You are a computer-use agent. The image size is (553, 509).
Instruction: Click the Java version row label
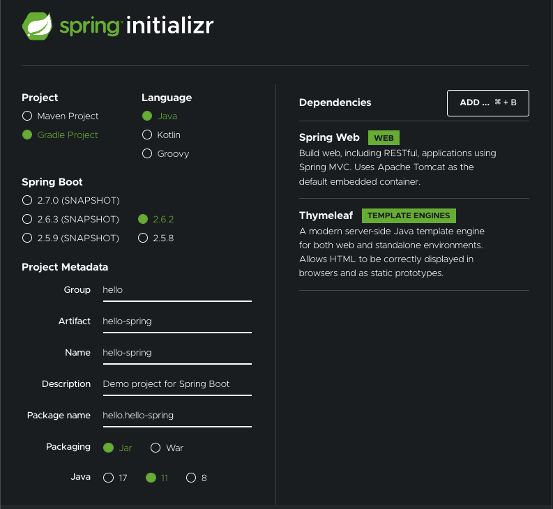[x=81, y=477]
